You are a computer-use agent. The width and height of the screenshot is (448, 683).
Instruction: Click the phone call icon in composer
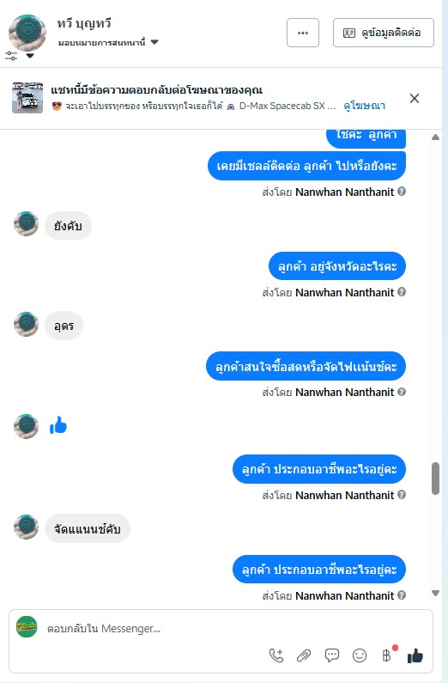[x=276, y=656]
